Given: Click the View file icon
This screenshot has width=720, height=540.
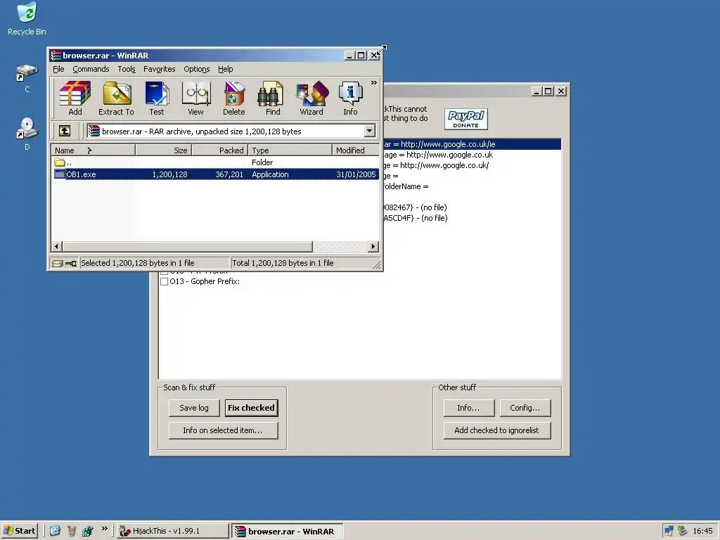Looking at the screenshot, I should coord(195,98).
